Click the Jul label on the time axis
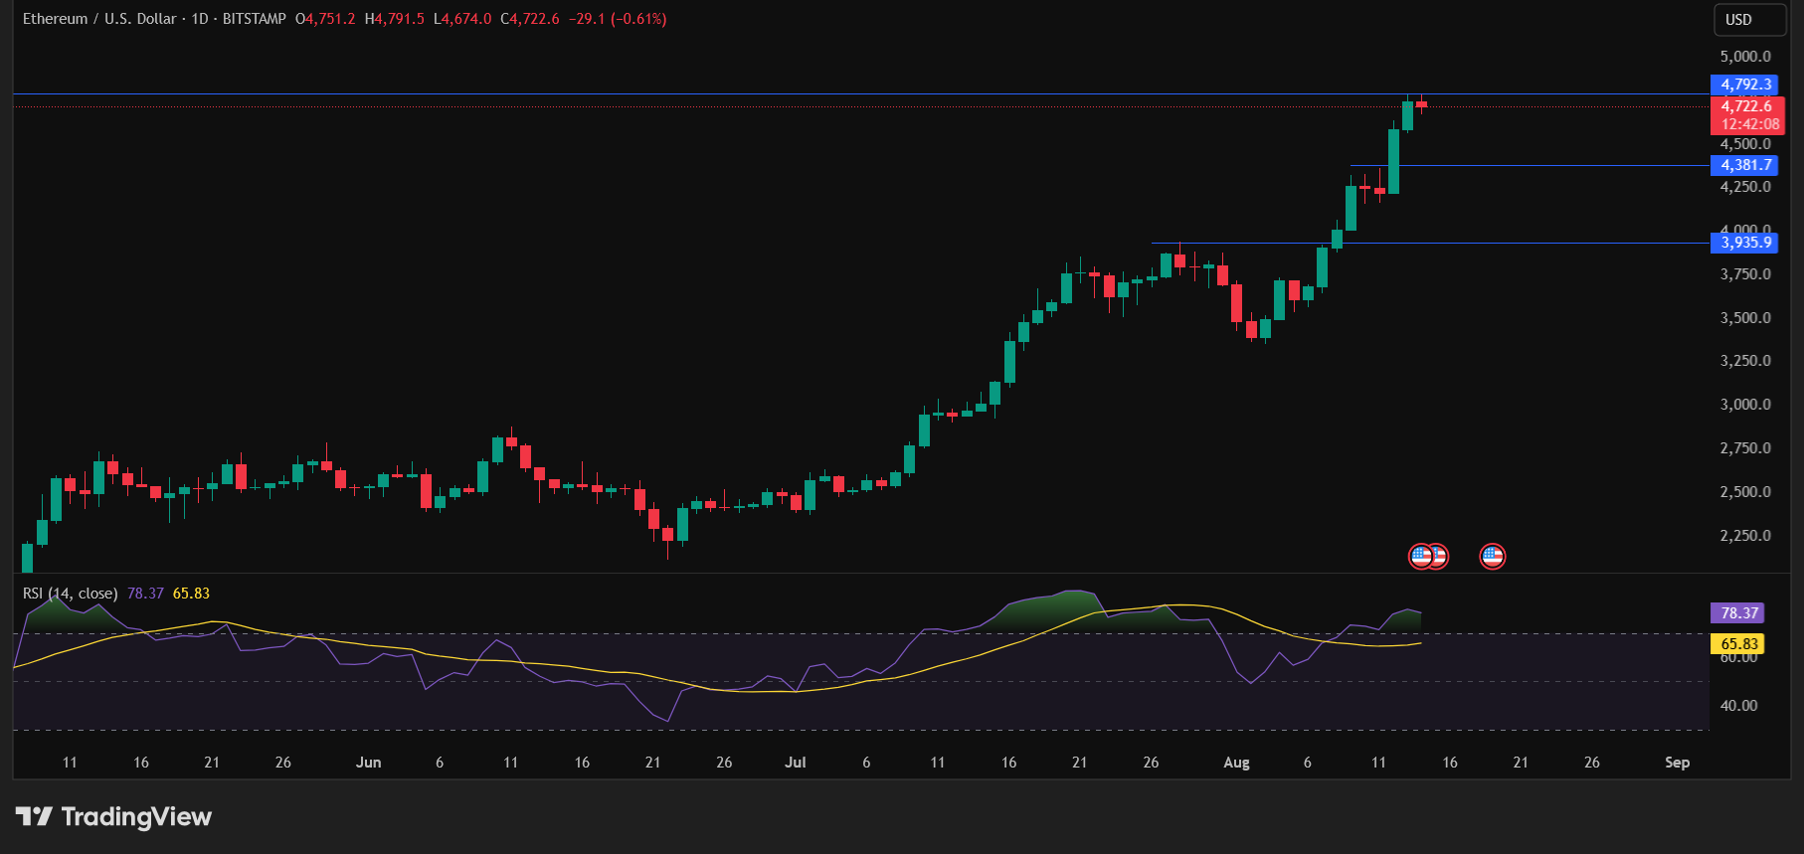The image size is (1804, 854). [796, 763]
